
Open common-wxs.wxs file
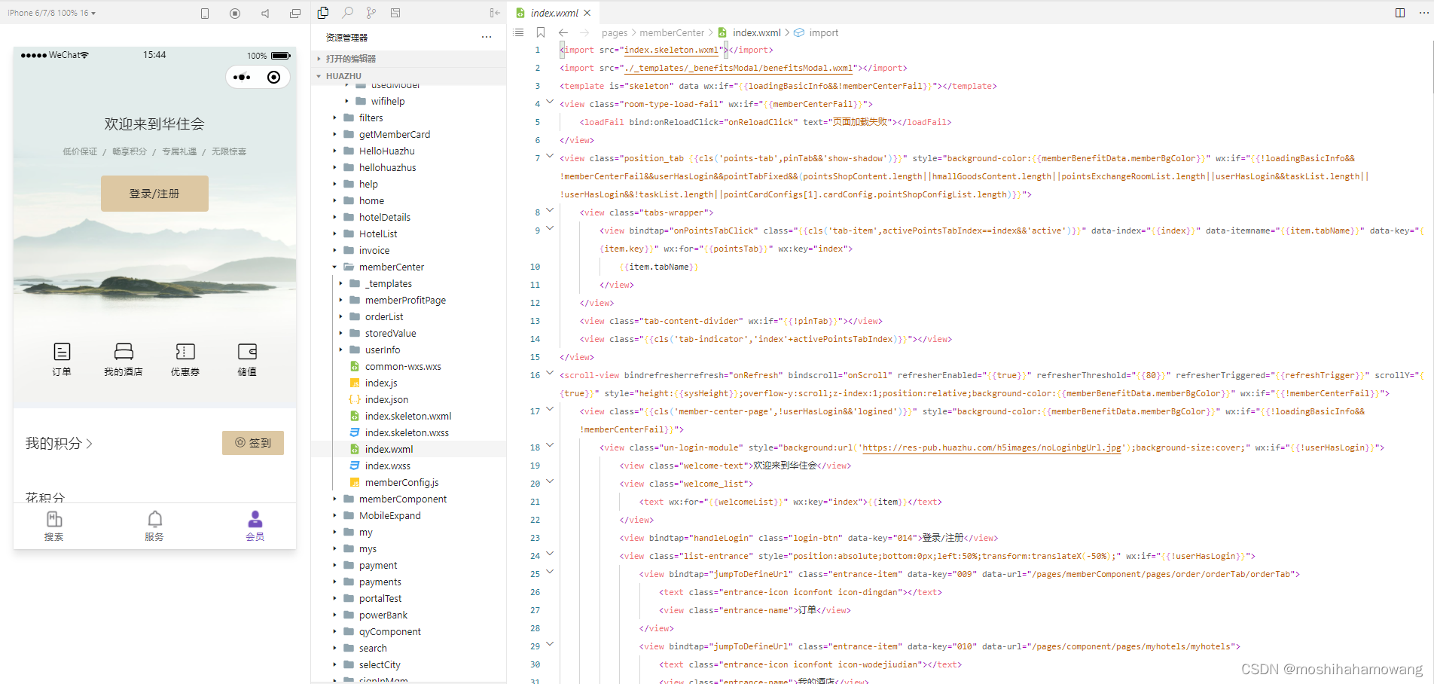408,366
